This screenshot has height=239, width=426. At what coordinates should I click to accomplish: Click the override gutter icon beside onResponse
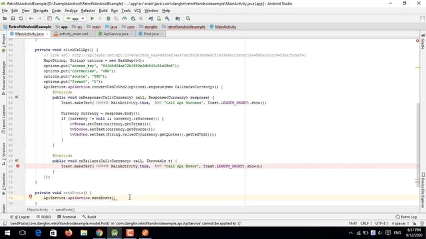pos(17,98)
